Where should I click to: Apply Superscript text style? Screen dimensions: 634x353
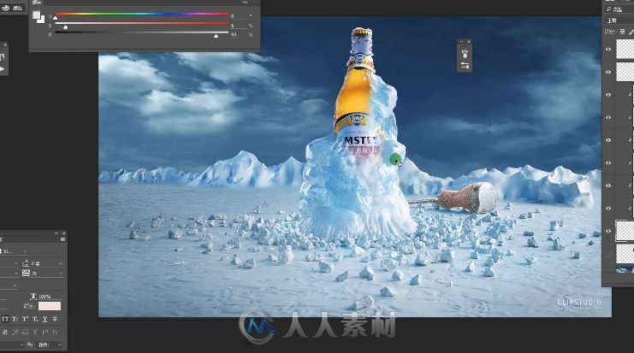(25, 319)
